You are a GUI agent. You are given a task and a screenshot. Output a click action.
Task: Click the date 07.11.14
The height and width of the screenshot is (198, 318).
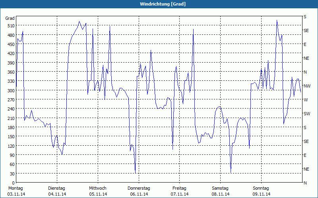click(180, 194)
